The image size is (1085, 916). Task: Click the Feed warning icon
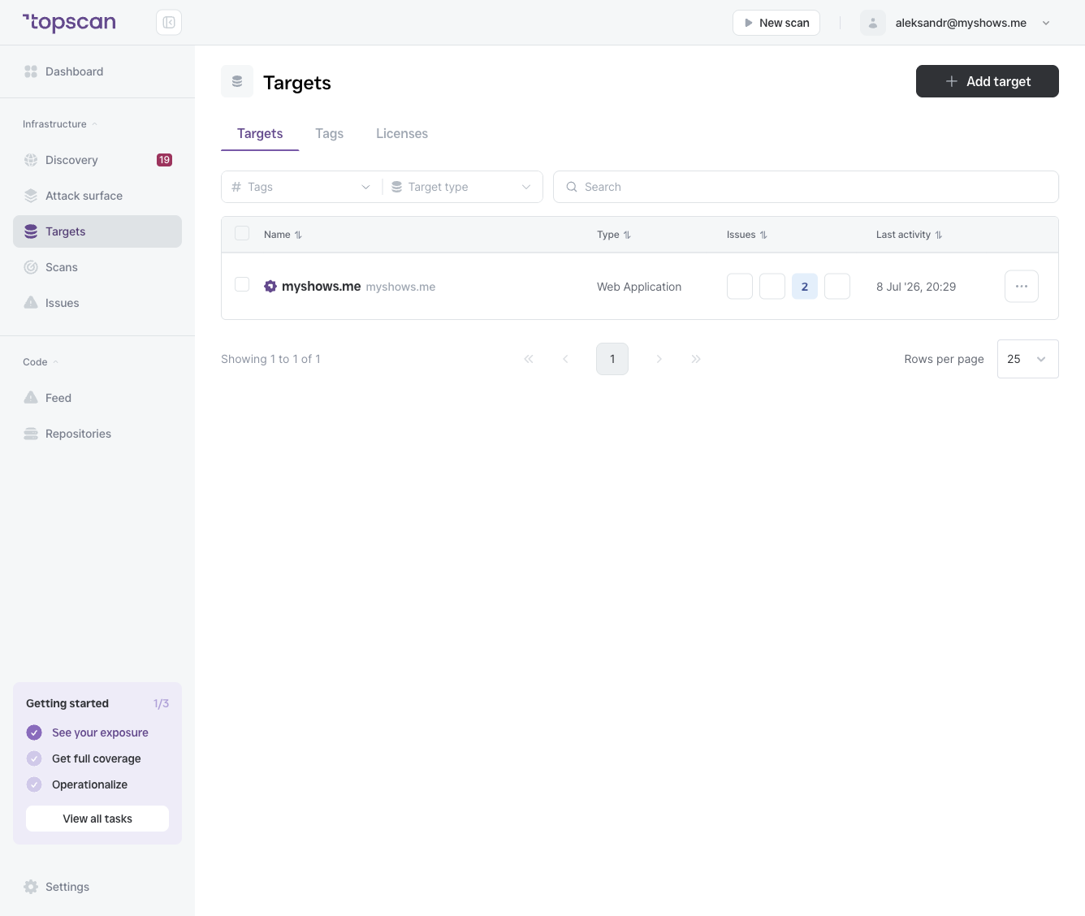tap(31, 398)
